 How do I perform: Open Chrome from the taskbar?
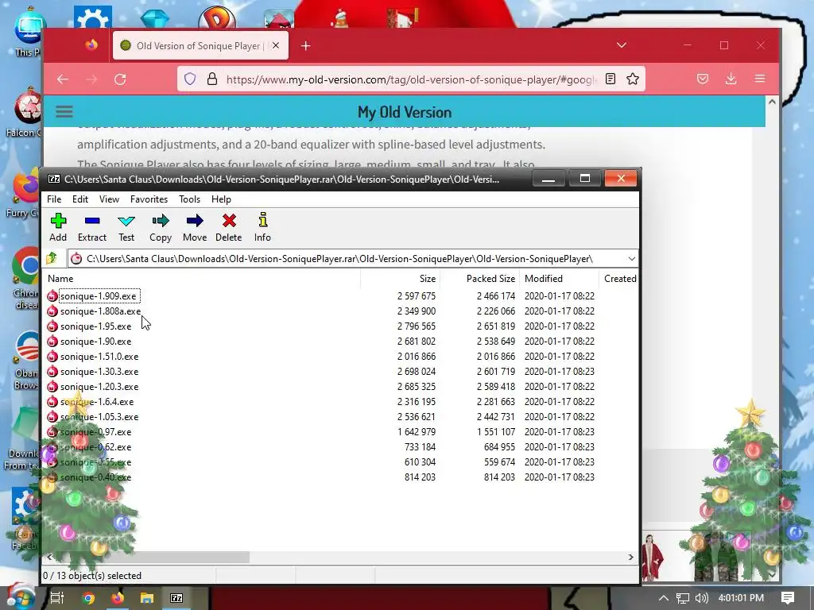click(88, 598)
